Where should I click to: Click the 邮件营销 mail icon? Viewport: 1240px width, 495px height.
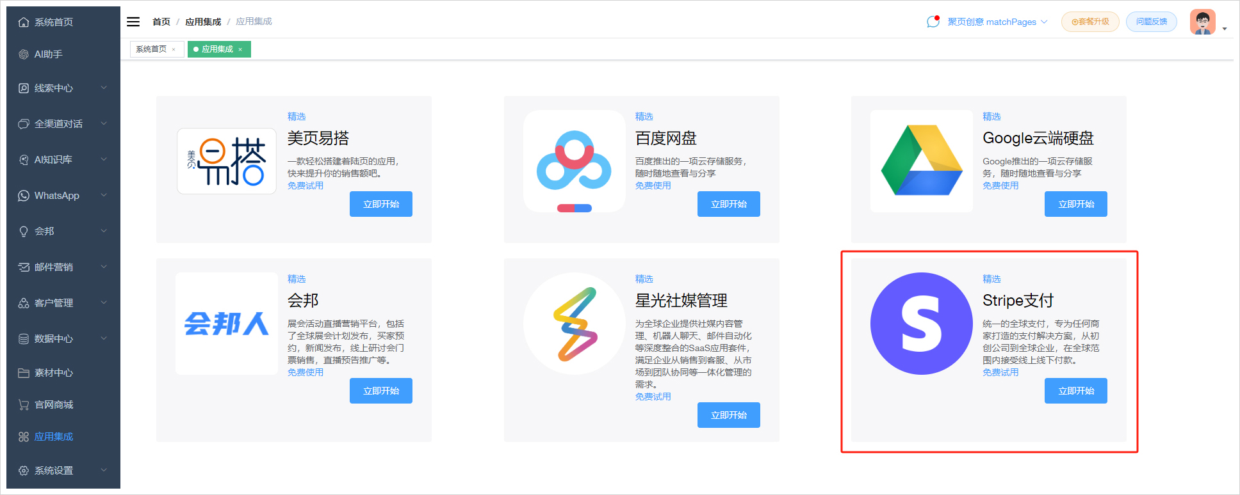[x=24, y=267]
